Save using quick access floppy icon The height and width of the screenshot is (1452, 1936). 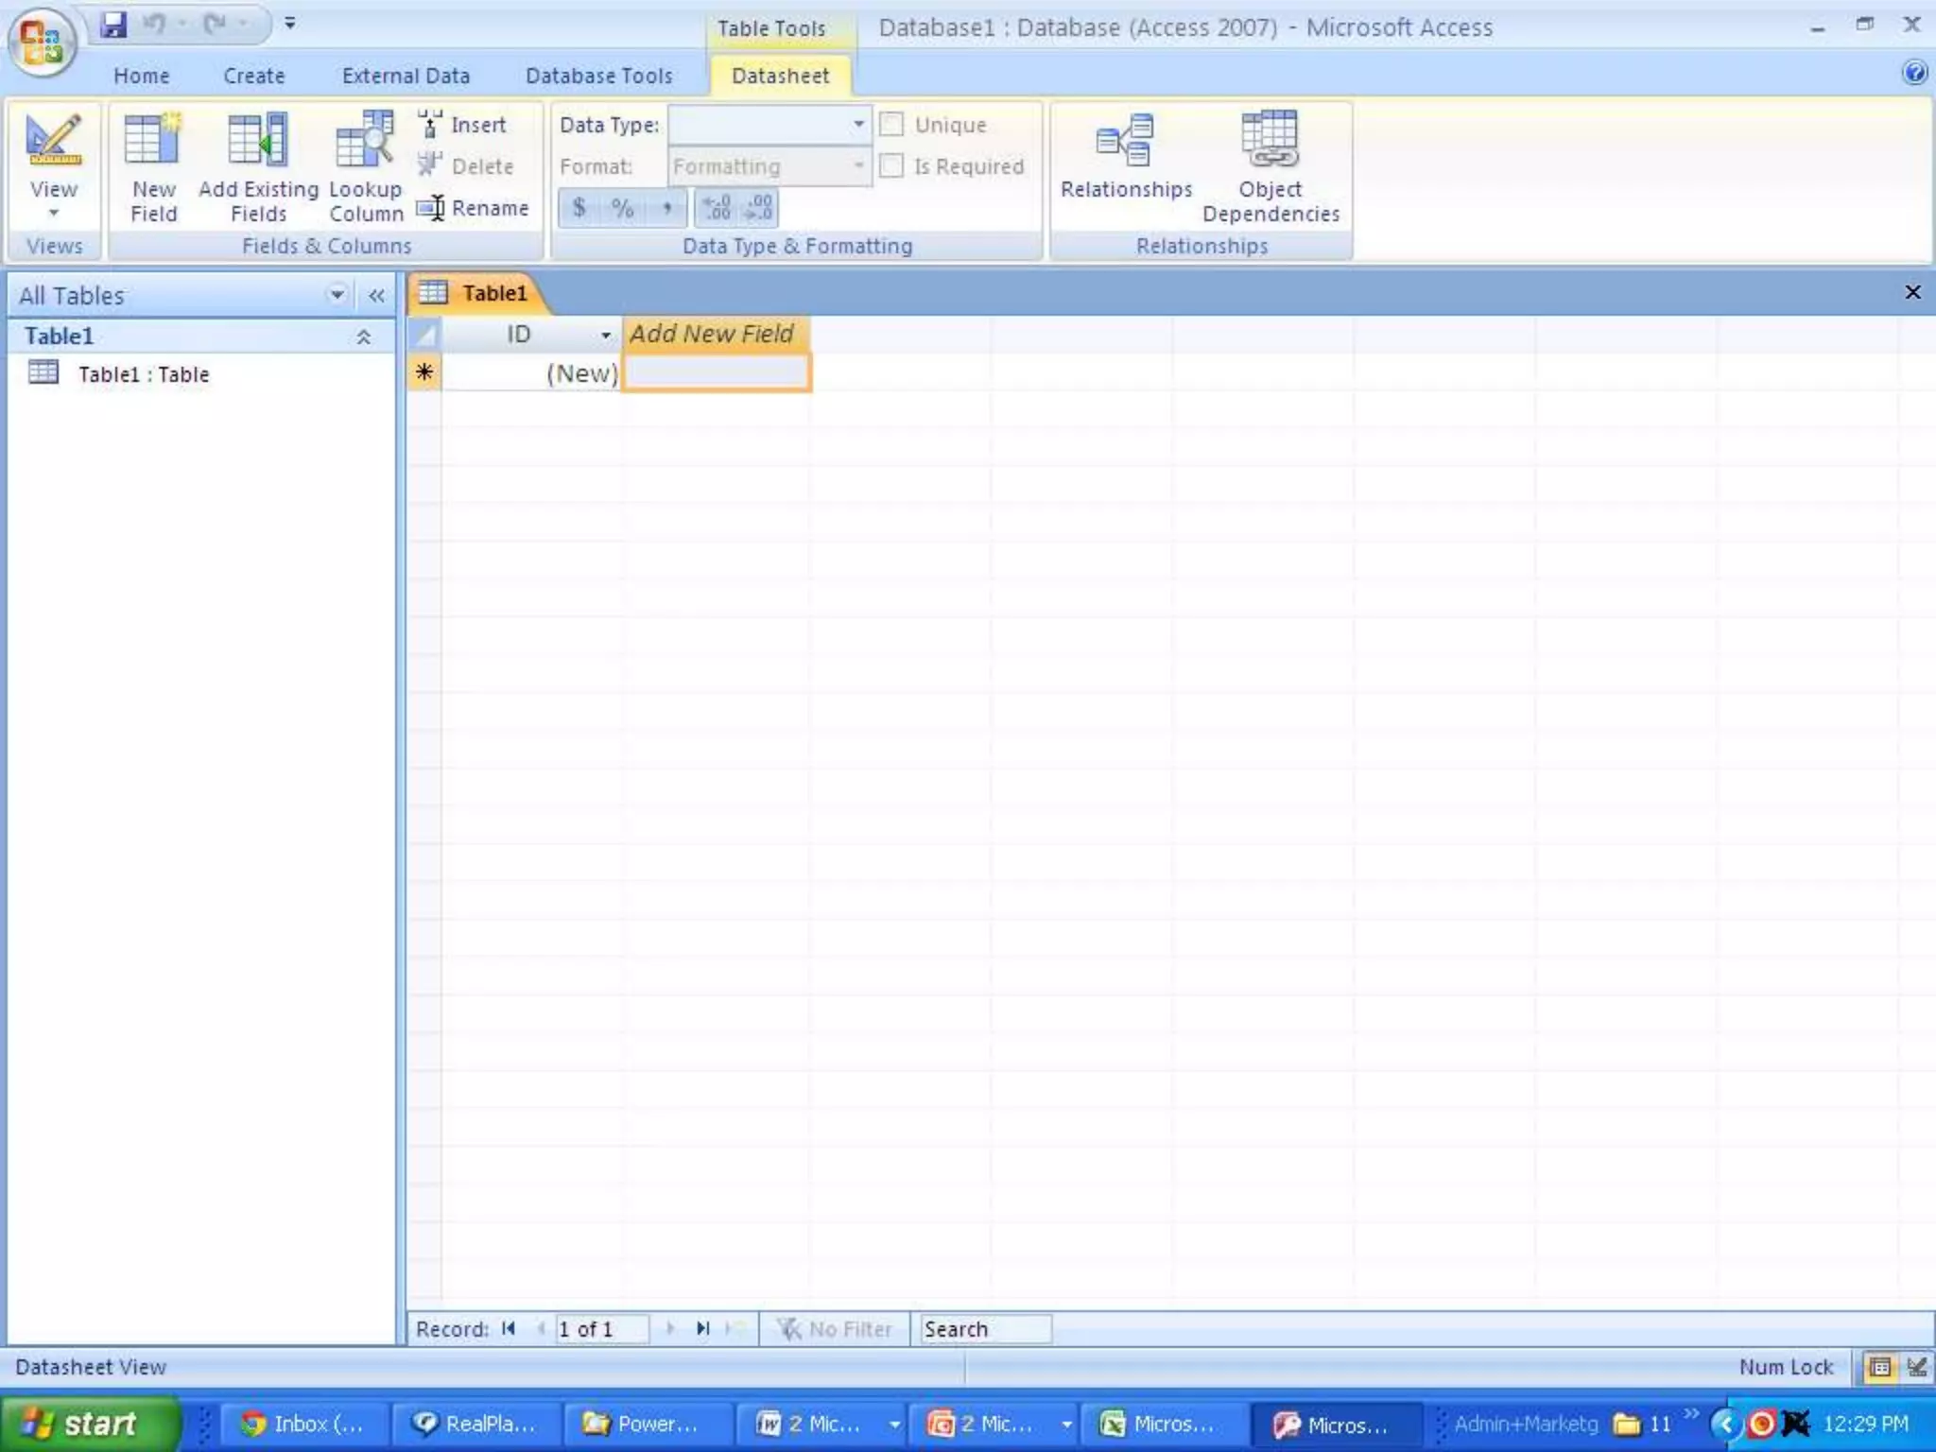click(x=113, y=25)
